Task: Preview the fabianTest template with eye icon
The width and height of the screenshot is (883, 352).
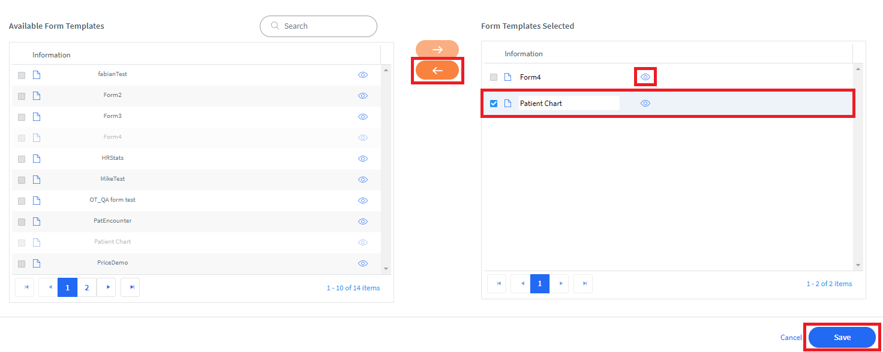Action: tap(363, 75)
